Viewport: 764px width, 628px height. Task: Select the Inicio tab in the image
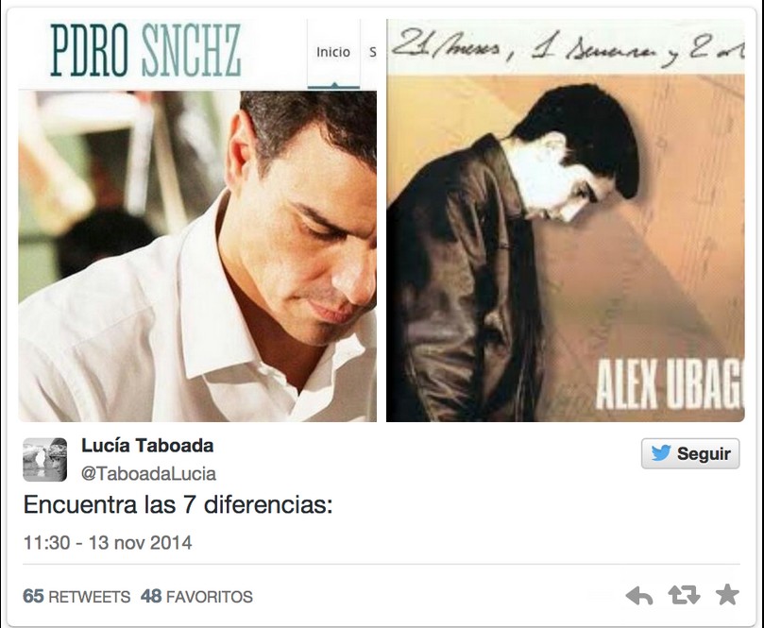coord(333,53)
